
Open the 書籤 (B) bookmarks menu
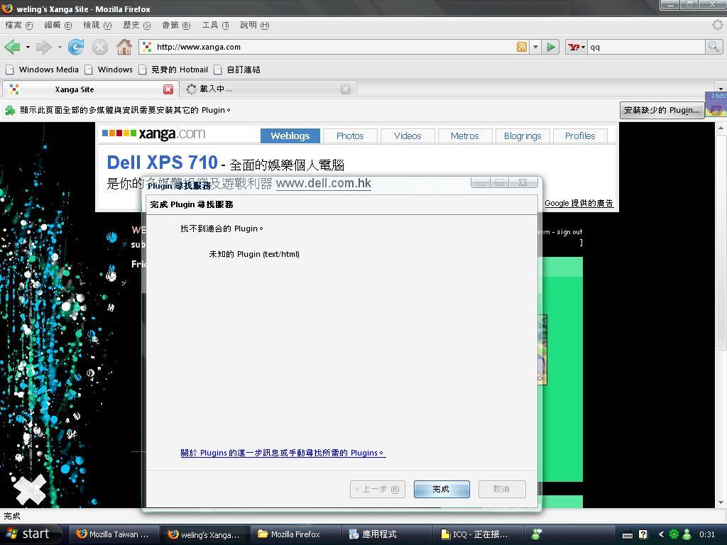pos(175,25)
